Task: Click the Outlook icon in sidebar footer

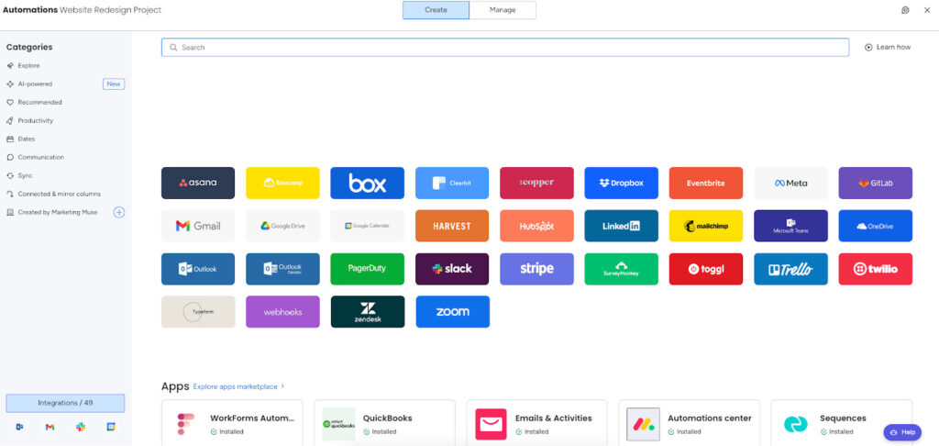Action: click(19, 427)
